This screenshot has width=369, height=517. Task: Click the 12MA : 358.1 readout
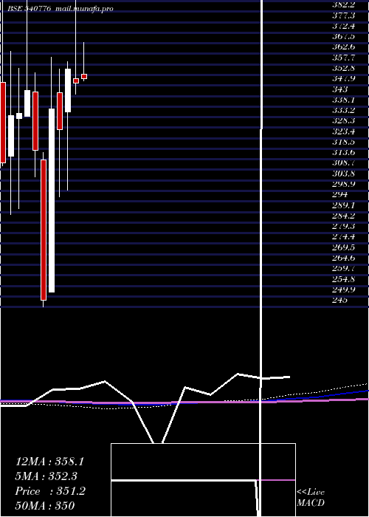pyautogui.click(x=49, y=462)
